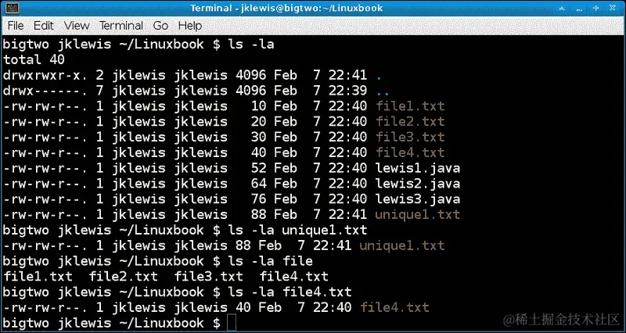The width and height of the screenshot is (626, 333).
Task: Click file2.txt in the row with size 20
Action: tap(410, 122)
